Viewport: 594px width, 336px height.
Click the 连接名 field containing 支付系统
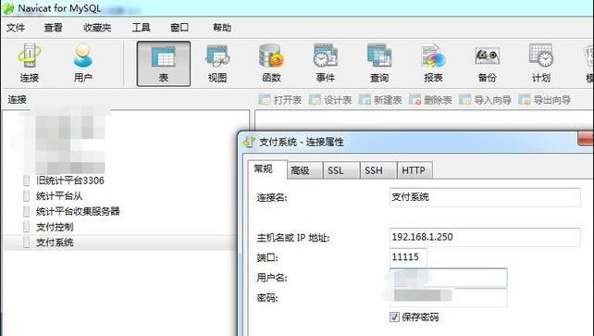(x=485, y=197)
